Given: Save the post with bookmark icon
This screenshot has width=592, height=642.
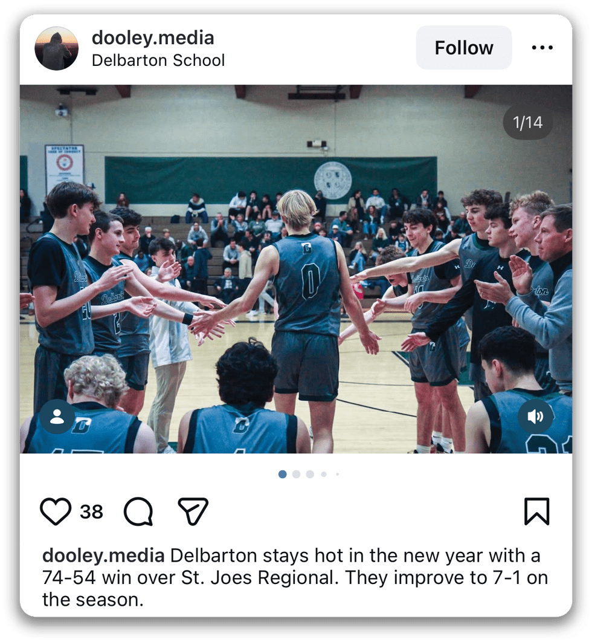Looking at the screenshot, I should pyautogui.click(x=537, y=511).
